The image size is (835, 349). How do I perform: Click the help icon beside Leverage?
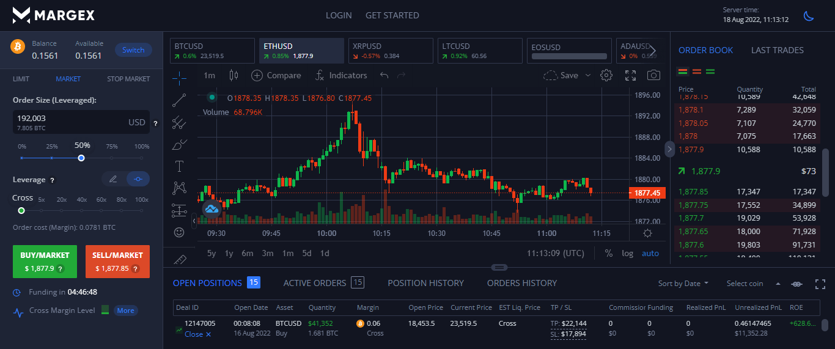pyautogui.click(x=52, y=180)
